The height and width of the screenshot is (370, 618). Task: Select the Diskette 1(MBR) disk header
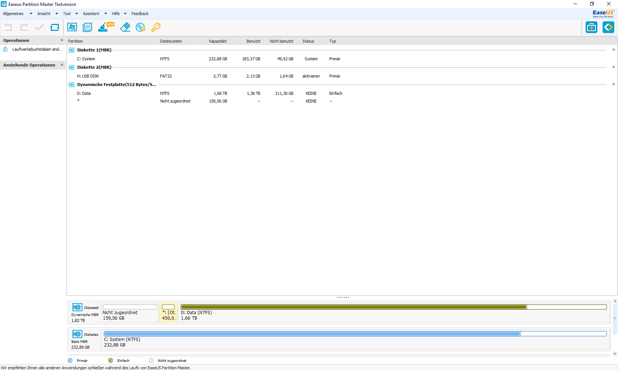pos(94,50)
